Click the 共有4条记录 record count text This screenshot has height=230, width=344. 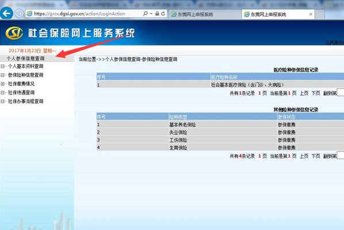[x=242, y=156]
